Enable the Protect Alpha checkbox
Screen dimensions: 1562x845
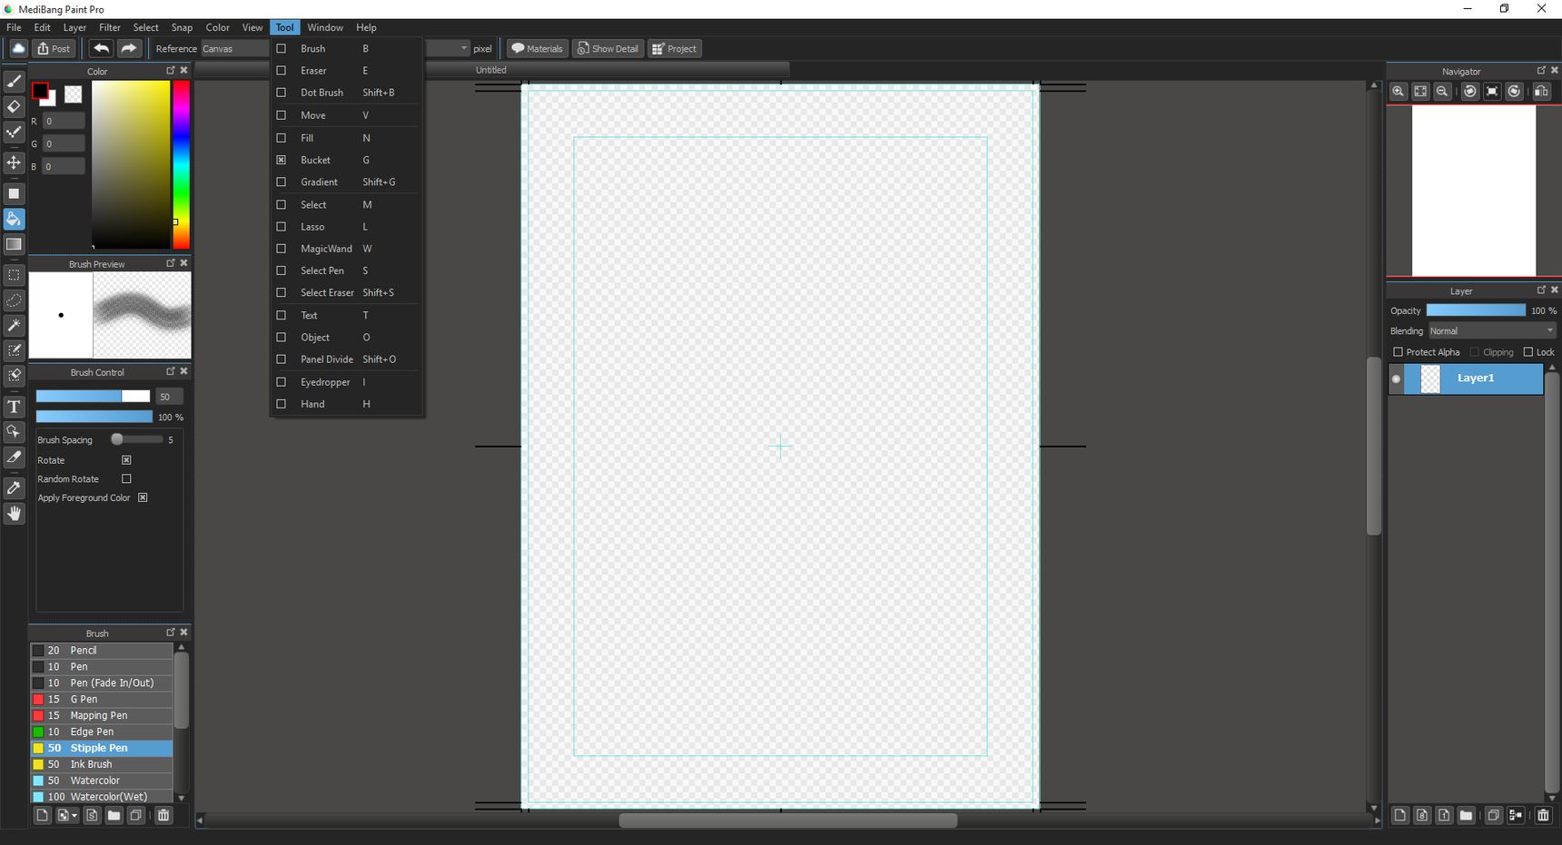tap(1398, 352)
